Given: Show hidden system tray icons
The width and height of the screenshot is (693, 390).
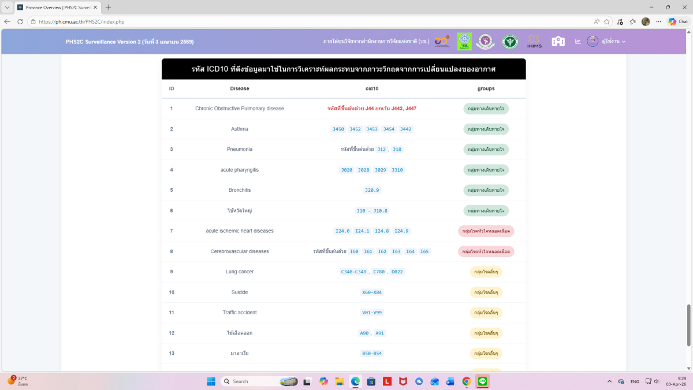Looking at the screenshot, I should point(609,381).
